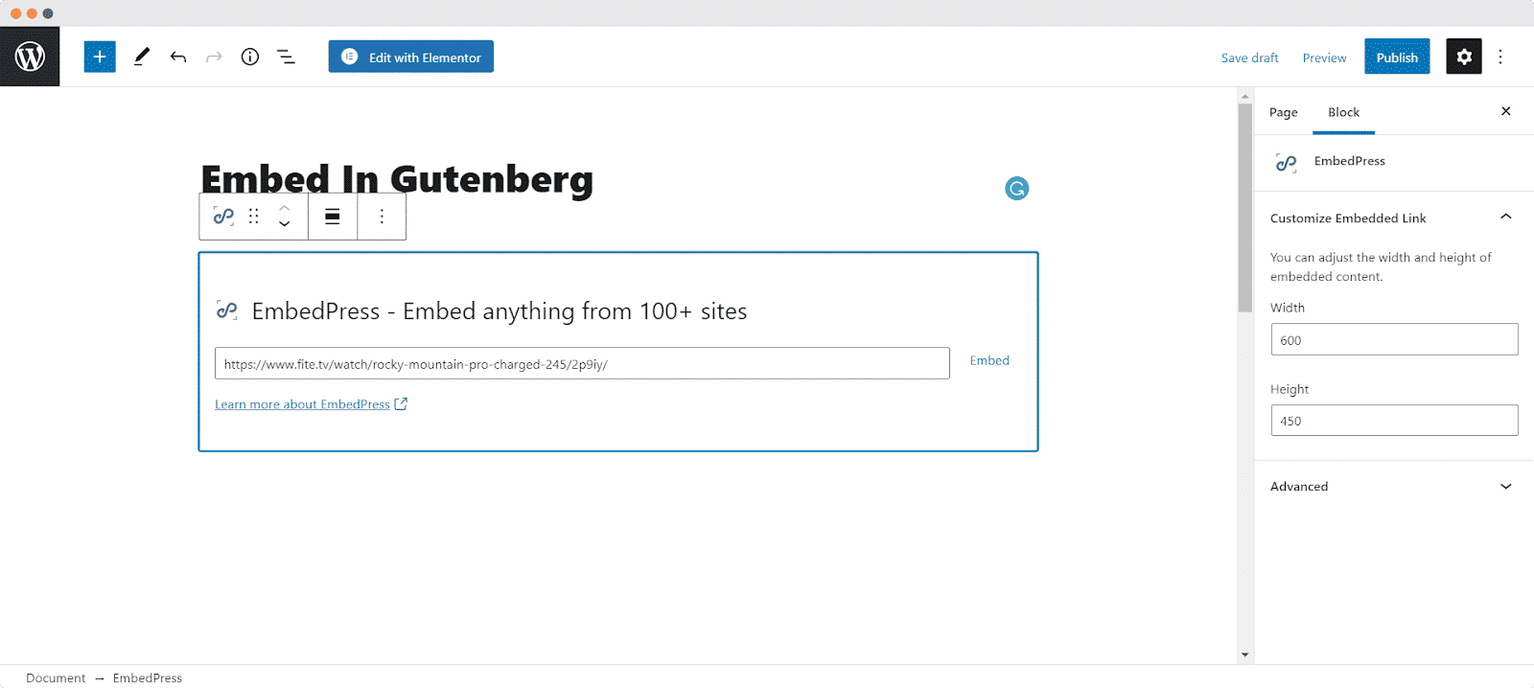The height and width of the screenshot is (688, 1534).
Task: Move block down with chevron arrow
Action: pyautogui.click(x=285, y=224)
